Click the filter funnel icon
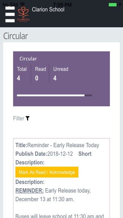 [28, 118]
